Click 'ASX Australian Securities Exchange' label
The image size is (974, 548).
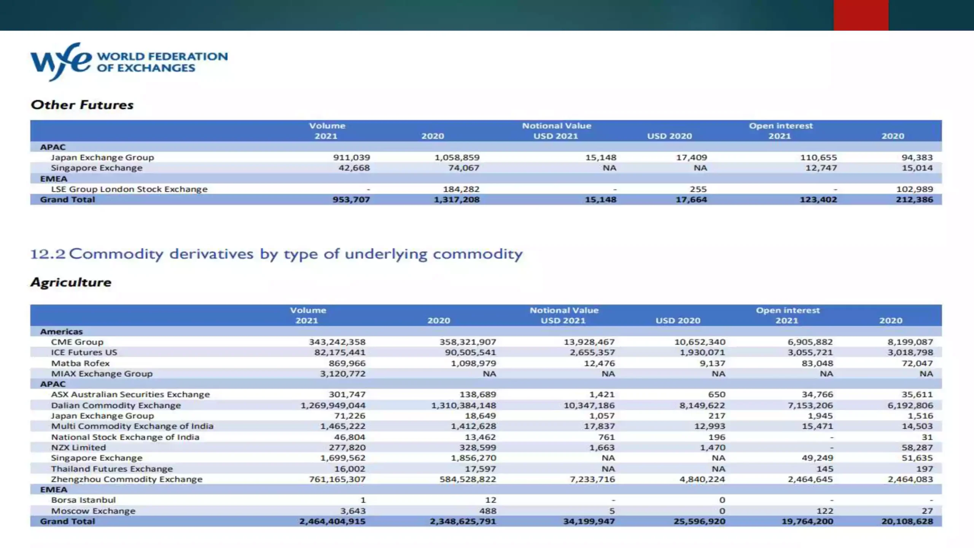point(131,395)
